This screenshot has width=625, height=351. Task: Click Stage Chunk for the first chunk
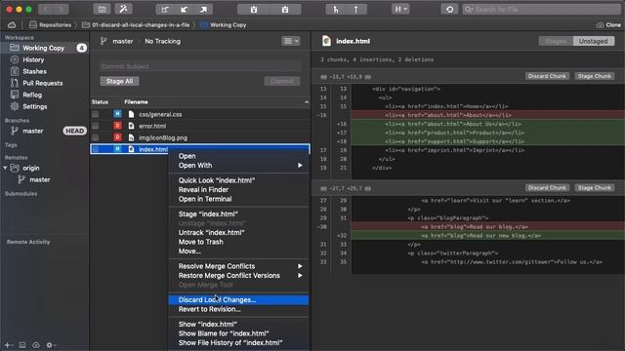[x=595, y=76]
